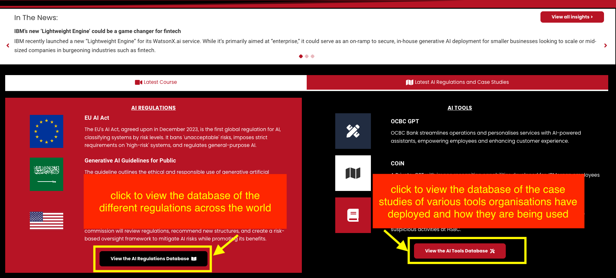The image size is (616, 278).
Task: Select the second carousel dot
Action: coord(307,56)
